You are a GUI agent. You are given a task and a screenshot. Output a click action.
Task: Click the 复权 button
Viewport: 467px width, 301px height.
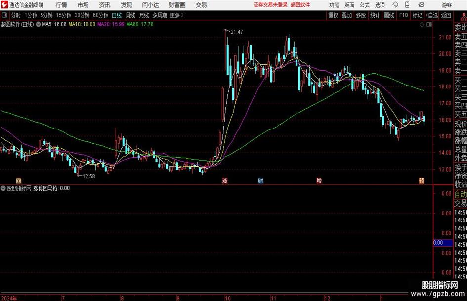(333, 15)
